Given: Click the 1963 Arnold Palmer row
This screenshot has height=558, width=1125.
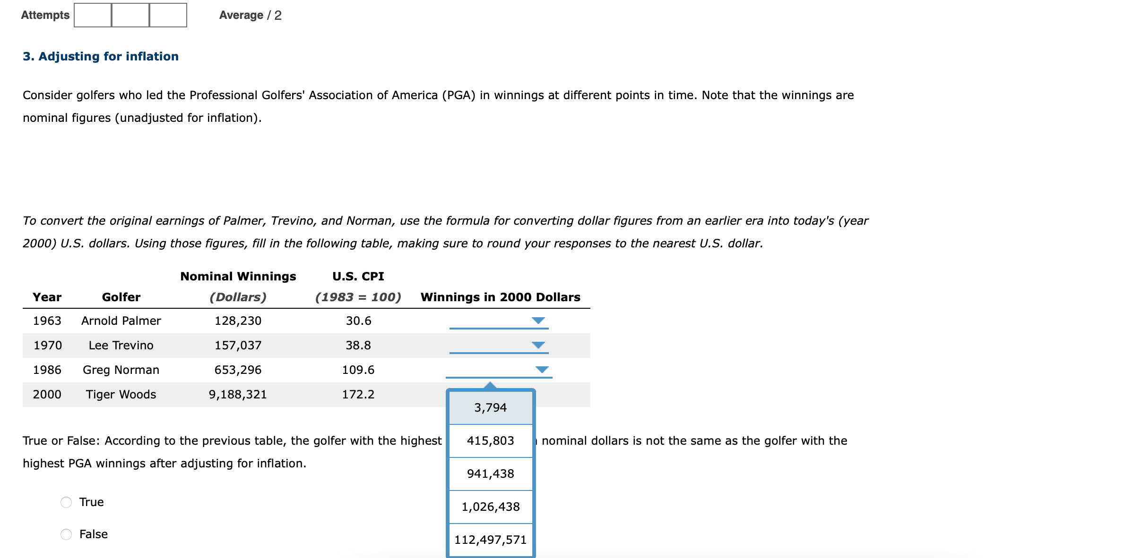Looking at the screenshot, I should [x=189, y=321].
